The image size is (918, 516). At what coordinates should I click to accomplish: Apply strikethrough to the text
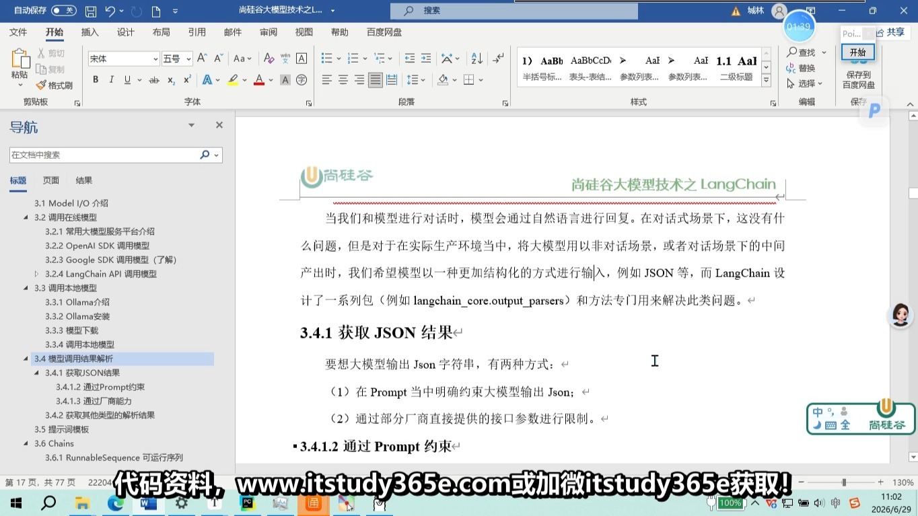click(154, 80)
